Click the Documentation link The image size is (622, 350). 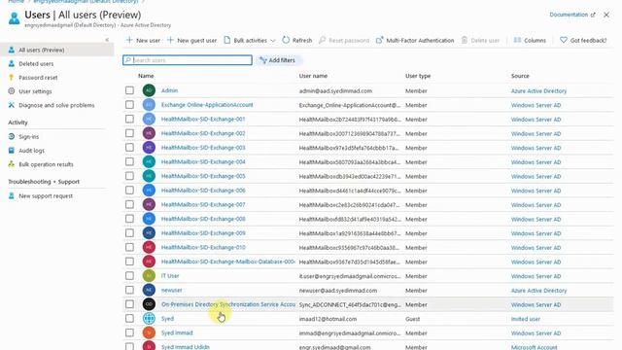tap(569, 15)
